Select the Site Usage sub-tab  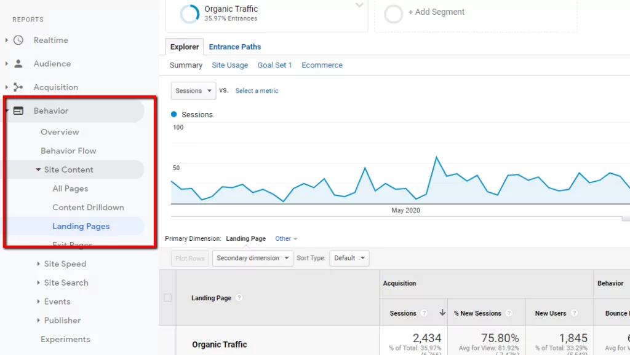[x=230, y=65]
